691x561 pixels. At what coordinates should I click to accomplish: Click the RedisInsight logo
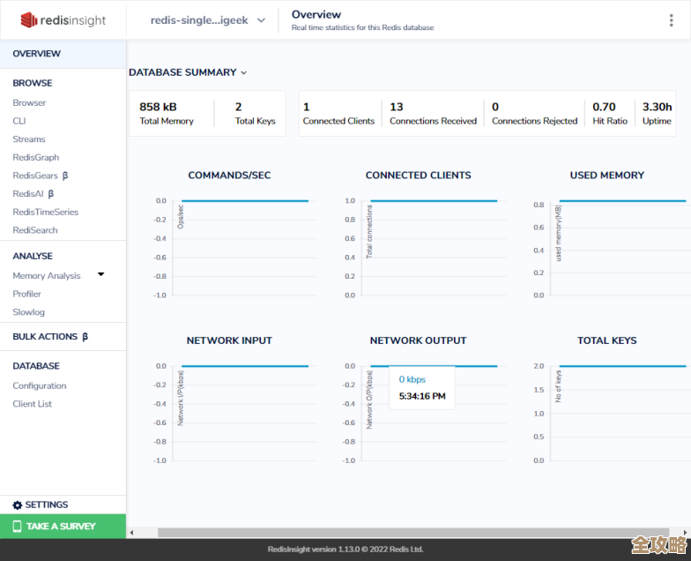[x=63, y=19]
